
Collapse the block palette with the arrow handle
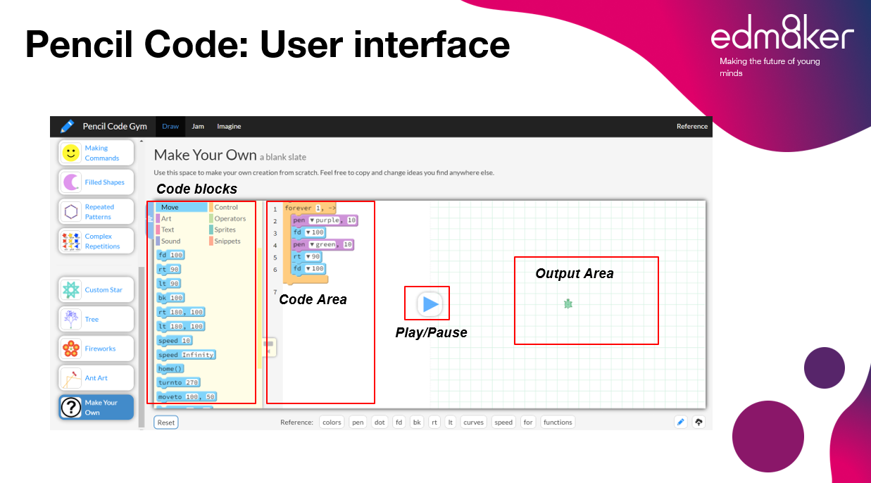tap(269, 346)
